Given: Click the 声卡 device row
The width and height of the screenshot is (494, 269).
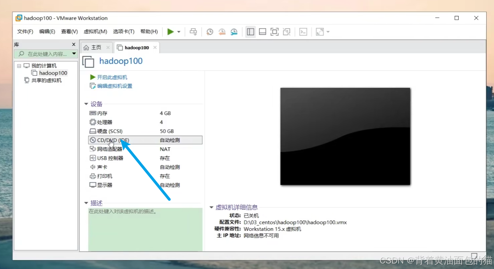Looking at the screenshot, I should (145, 167).
